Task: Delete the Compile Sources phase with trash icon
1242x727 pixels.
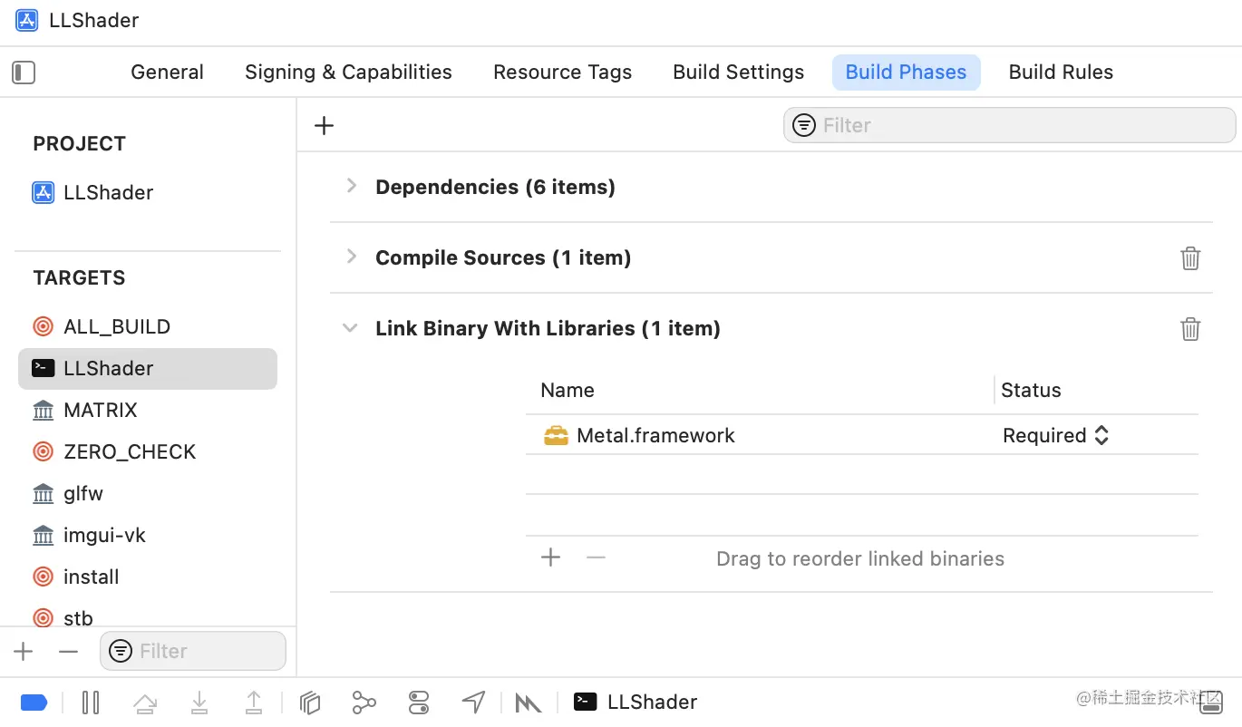Action: (1190, 258)
